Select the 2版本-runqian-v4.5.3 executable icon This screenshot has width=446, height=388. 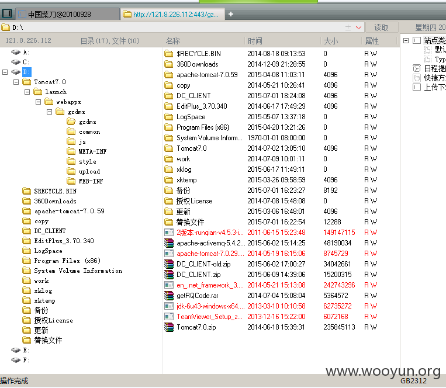tap(169, 233)
